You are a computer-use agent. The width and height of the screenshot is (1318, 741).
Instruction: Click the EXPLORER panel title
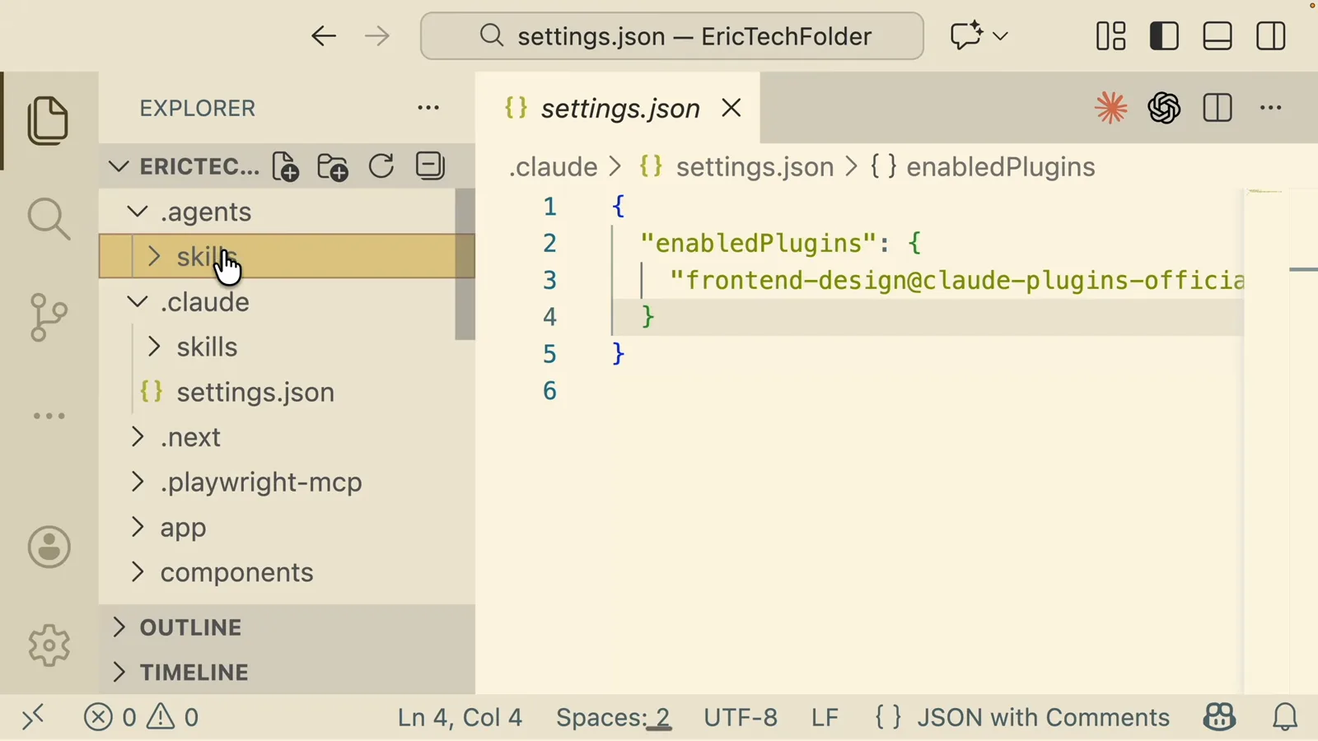click(x=198, y=108)
